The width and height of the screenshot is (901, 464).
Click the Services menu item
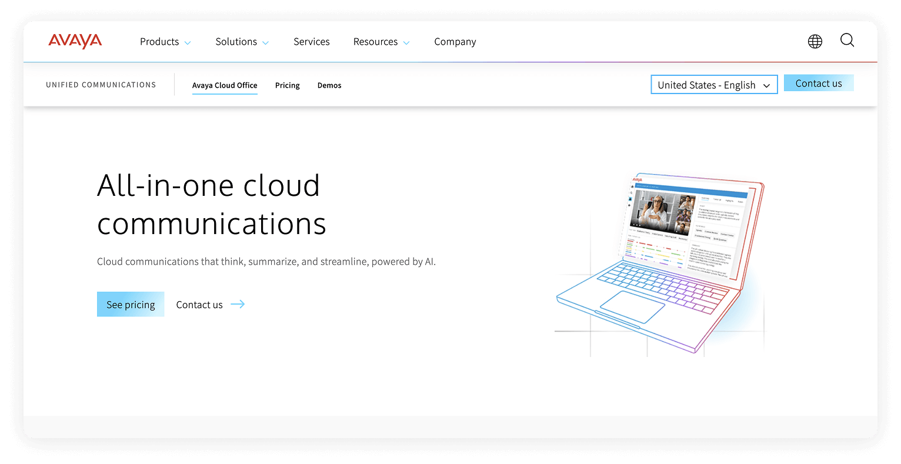(x=312, y=41)
